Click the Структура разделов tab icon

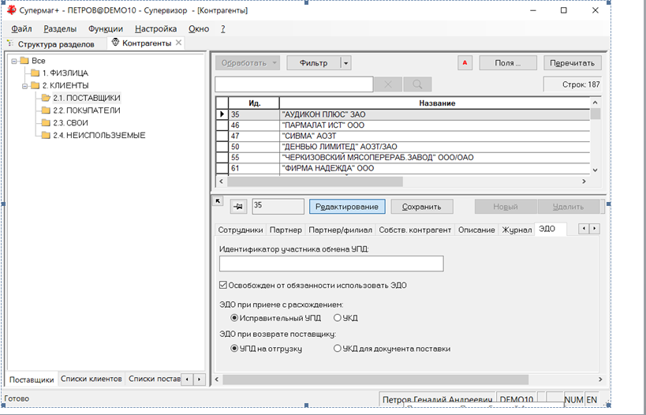10,43
